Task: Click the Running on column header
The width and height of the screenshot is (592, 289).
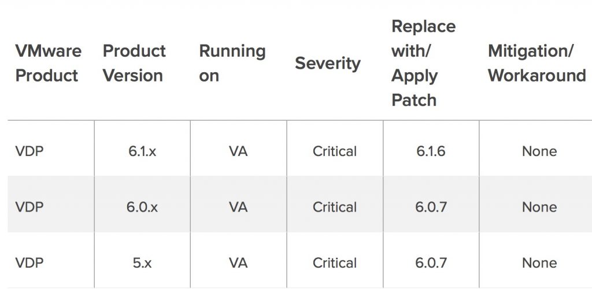Action: point(232,63)
